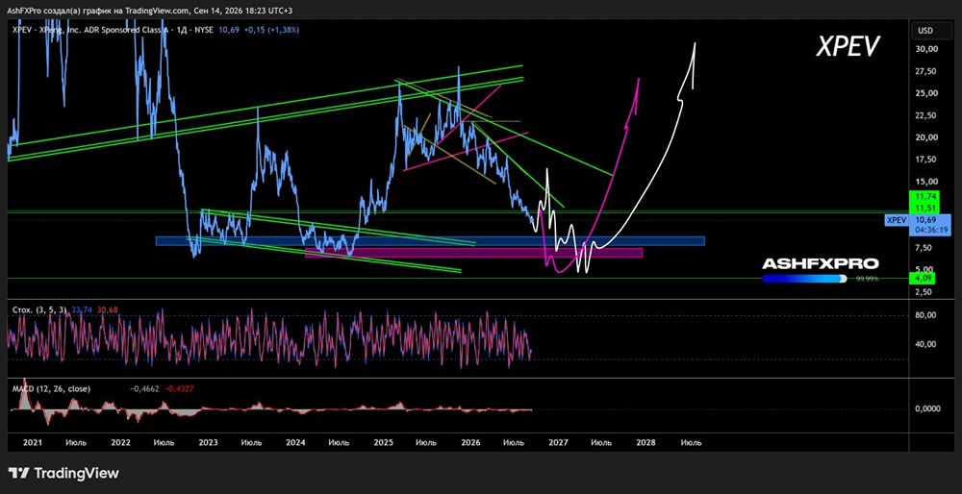This screenshot has height=494, width=962.
Task: Select the Стох. (3, 5, 3) indicator legend
Action: [x=40, y=310]
